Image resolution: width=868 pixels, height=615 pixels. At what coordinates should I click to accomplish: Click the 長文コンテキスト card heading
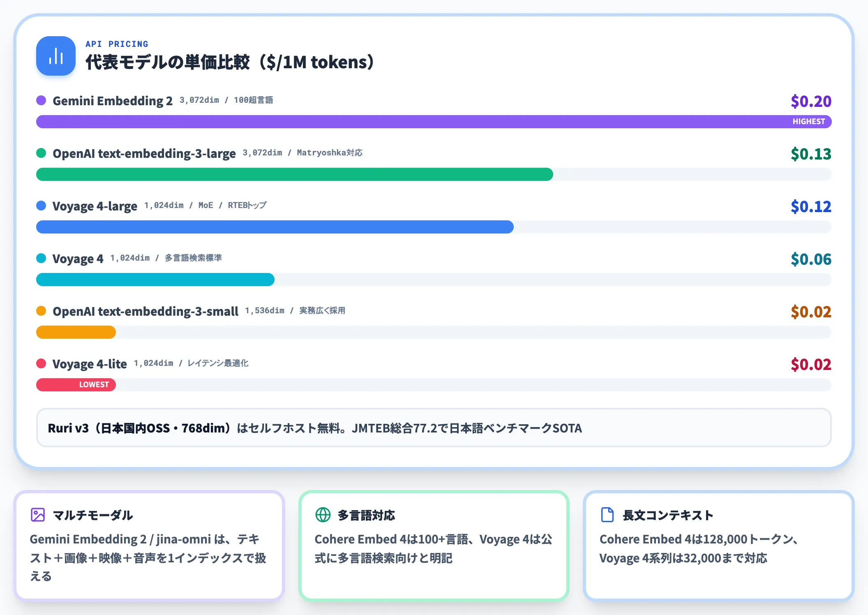point(668,515)
